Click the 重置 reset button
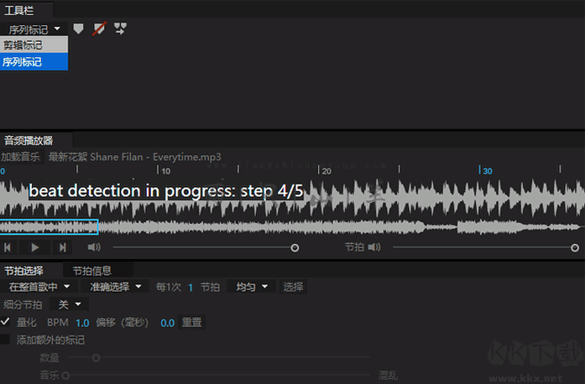 click(191, 322)
